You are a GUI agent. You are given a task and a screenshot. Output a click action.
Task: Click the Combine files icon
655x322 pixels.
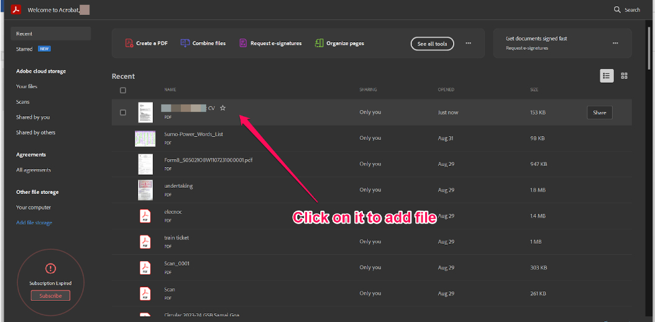click(185, 44)
